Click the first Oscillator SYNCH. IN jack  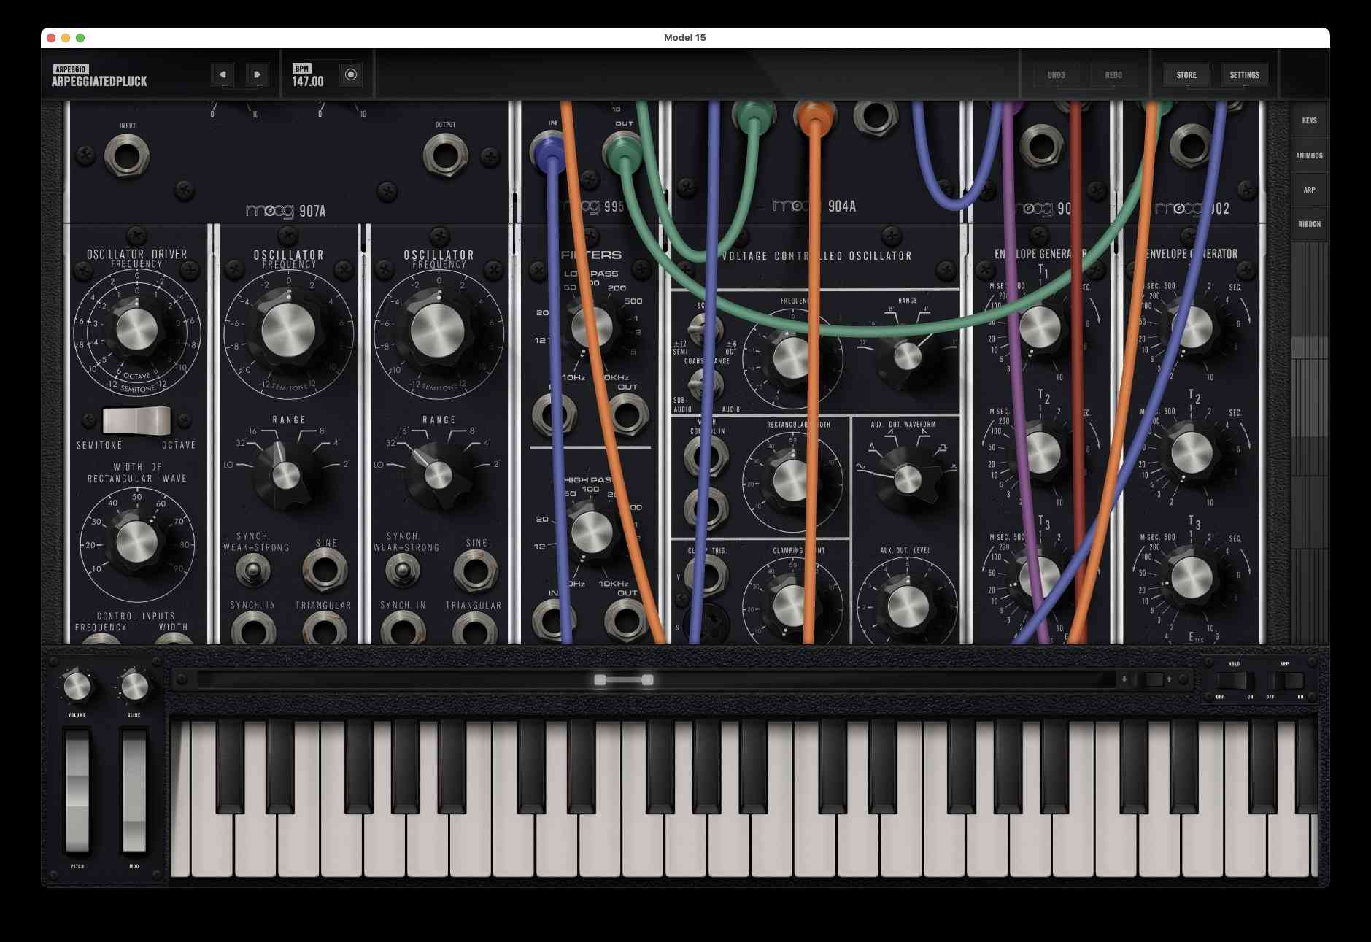tap(253, 628)
